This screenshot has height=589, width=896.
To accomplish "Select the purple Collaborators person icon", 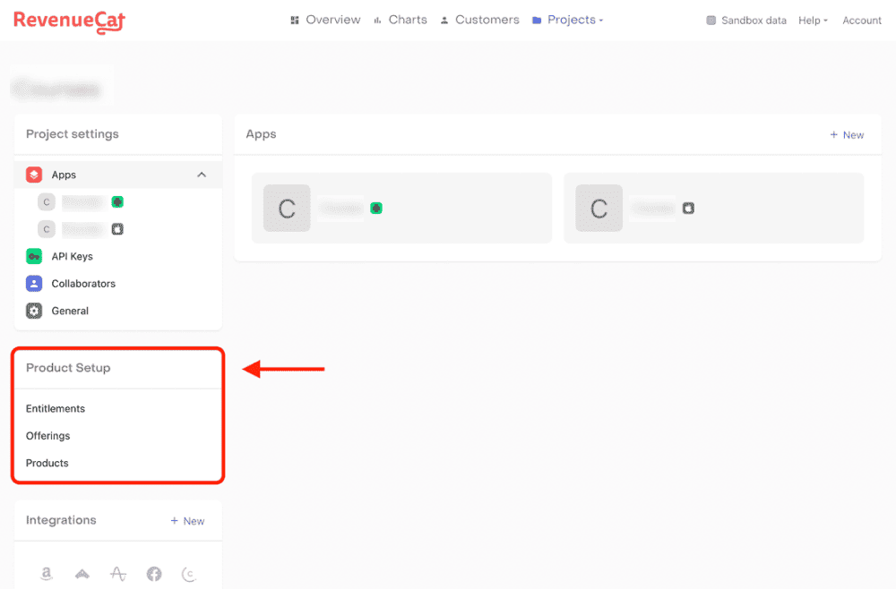I will (x=34, y=284).
